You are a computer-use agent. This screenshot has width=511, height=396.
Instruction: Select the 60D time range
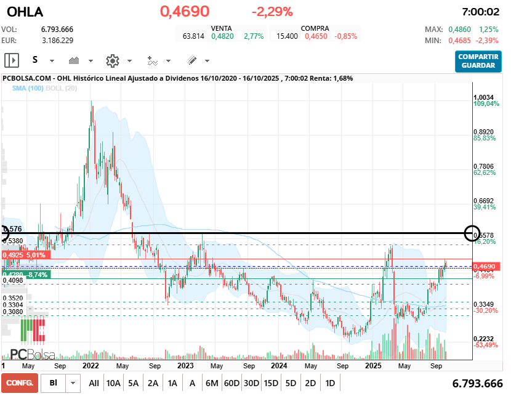pos(231,383)
